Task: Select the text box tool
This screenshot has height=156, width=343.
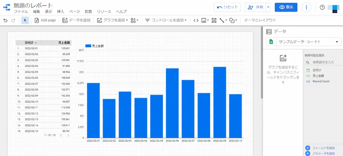Action: click(214, 20)
